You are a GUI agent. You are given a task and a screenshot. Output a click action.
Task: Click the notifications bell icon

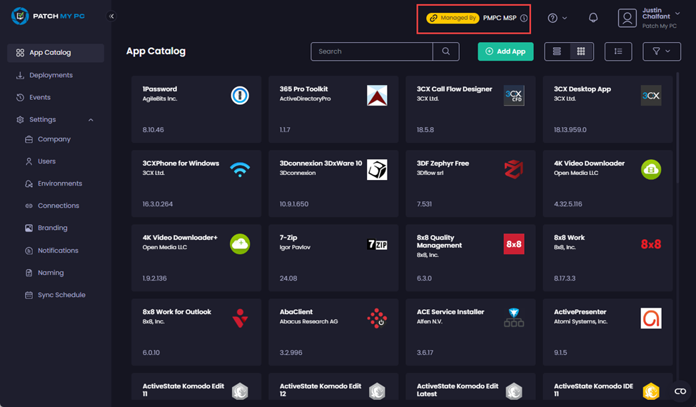click(x=592, y=18)
